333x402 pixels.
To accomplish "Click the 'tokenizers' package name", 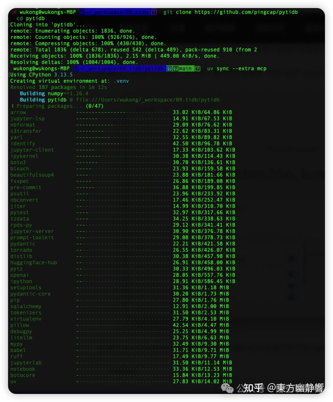I will pyautogui.click(x=26, y=313).
